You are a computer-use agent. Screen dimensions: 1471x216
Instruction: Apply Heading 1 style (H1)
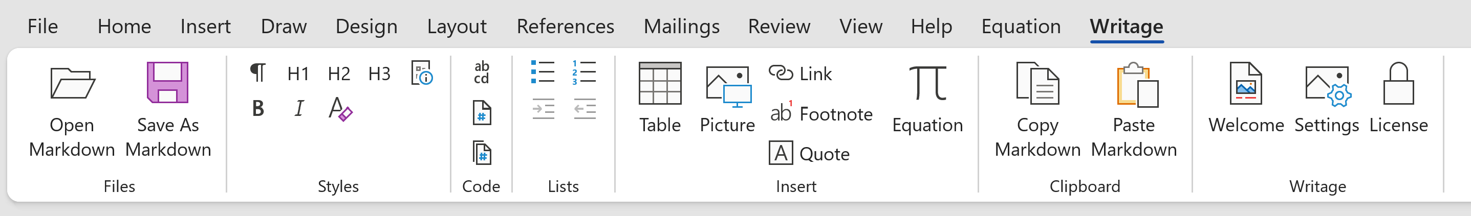coord(298,74)
